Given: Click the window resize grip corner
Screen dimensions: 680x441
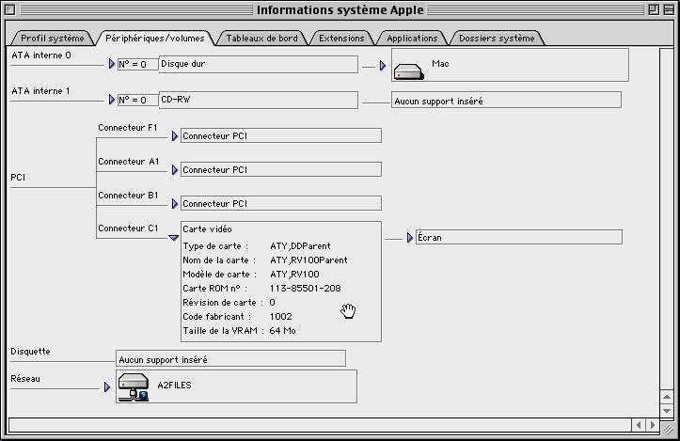Looking at the screenshot, I should click(668, 427).
